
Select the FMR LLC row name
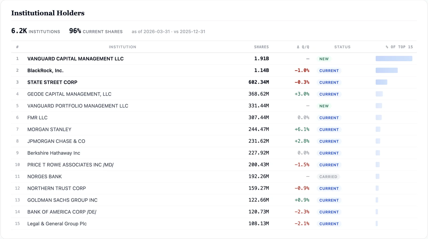pyautogui.click(x=37, y=118)
